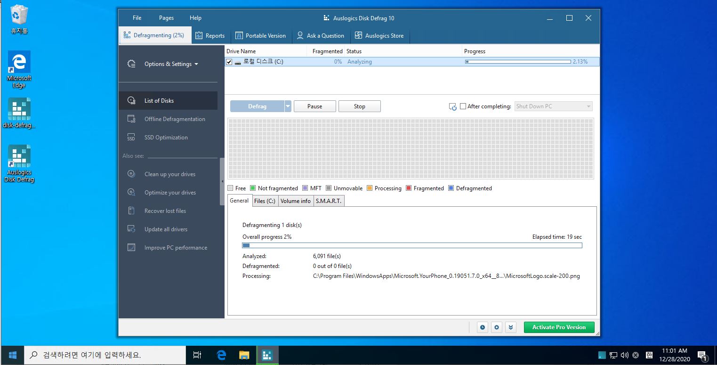This screenshot has height=365, width=717.
Task: Click the Overall progress bar
Action: [412, 245]
